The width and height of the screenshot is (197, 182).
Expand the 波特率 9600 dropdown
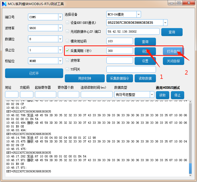coord(60,28)
